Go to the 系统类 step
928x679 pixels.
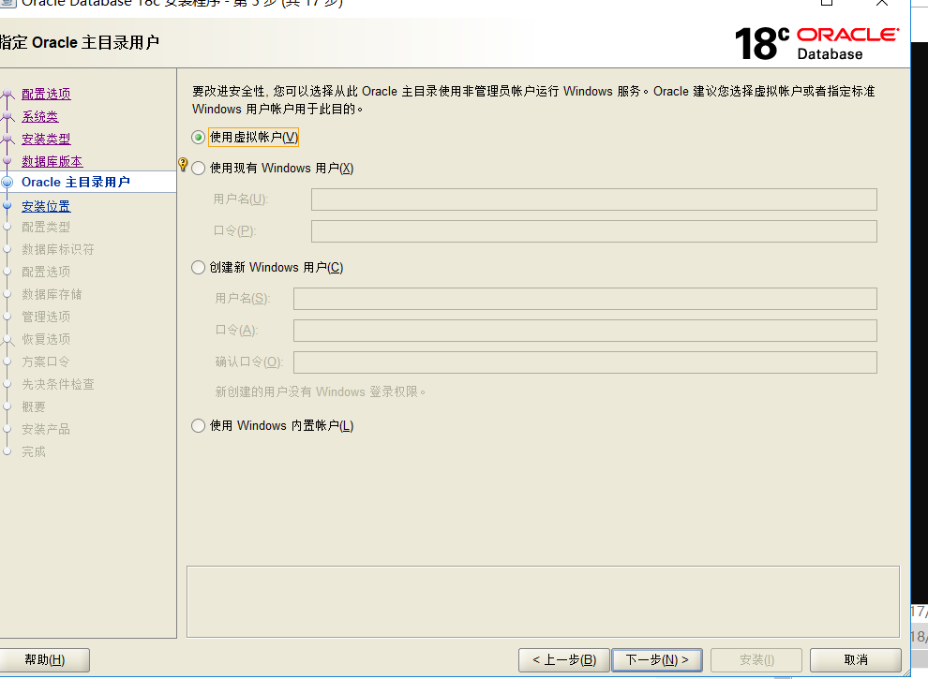[x=37, y=115]
